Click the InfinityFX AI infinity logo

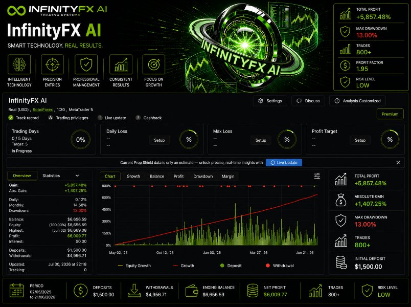pos(16,11)
